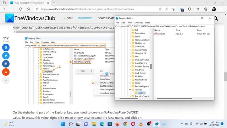Open the tab actions menu icon
The image size is (227, 128).
tap(4, 3)
